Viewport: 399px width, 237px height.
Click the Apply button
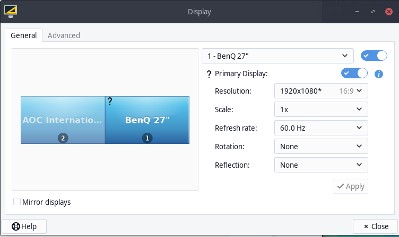pos(350,186)
